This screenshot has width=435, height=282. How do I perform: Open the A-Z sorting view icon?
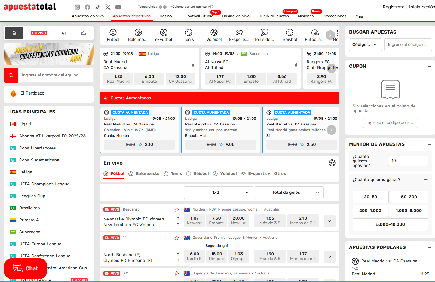(x=64, y=33)
